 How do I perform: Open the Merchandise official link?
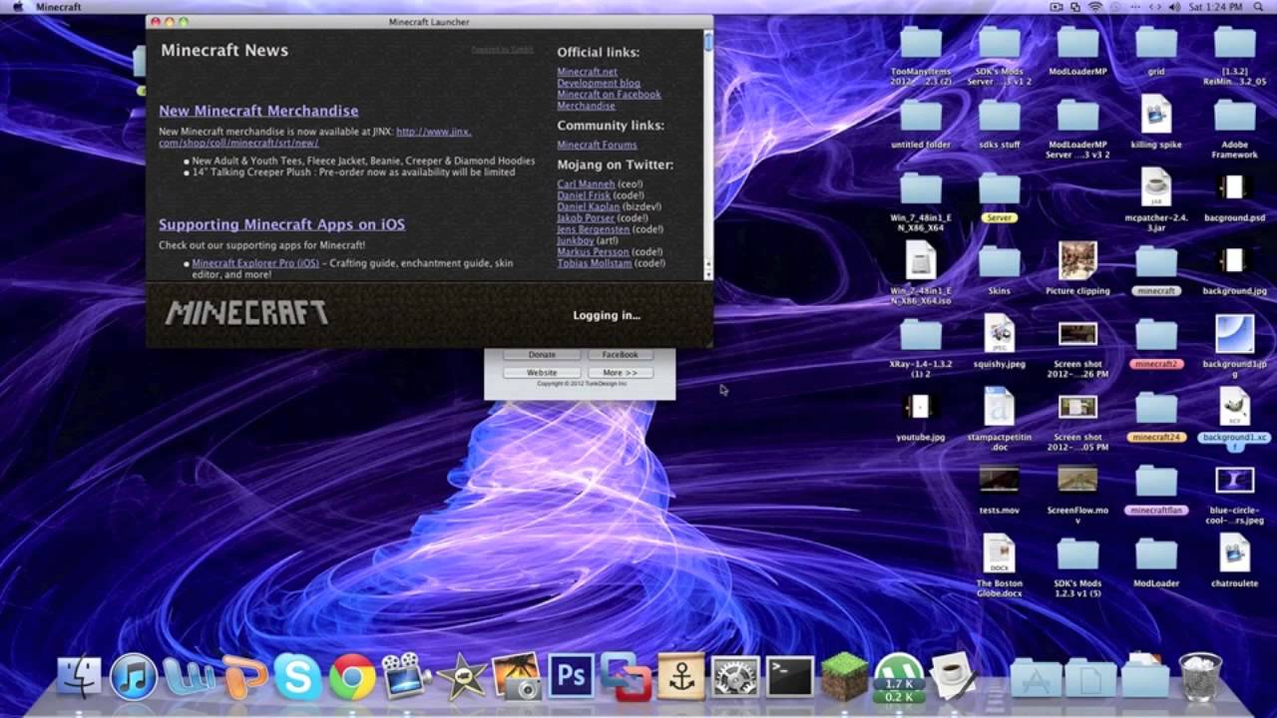[586, 105]
